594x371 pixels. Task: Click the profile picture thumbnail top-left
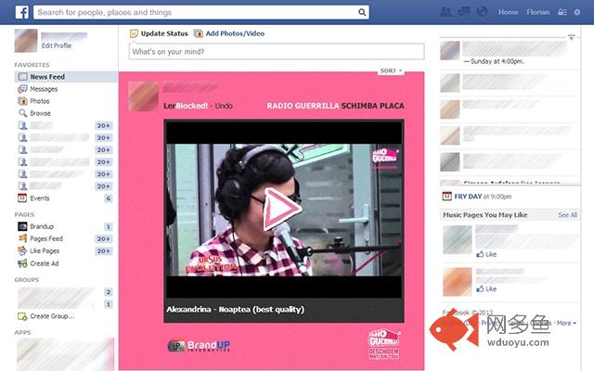click(26, 41)
